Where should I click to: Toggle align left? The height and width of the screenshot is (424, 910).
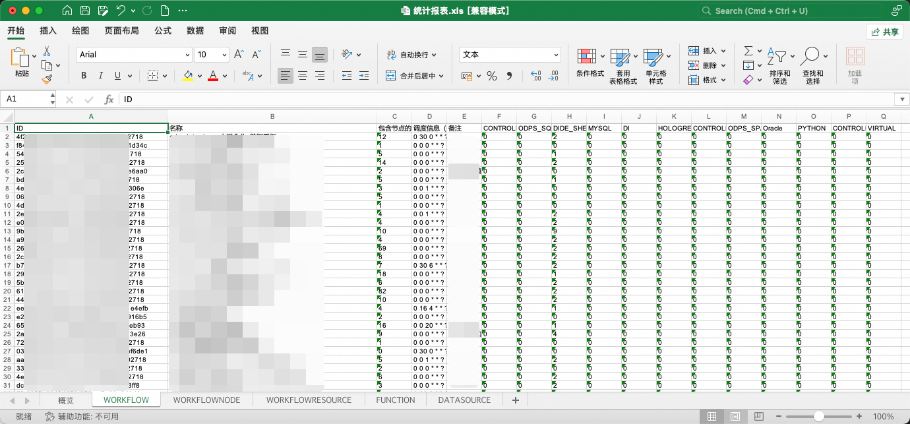click(x=286, y=76)
